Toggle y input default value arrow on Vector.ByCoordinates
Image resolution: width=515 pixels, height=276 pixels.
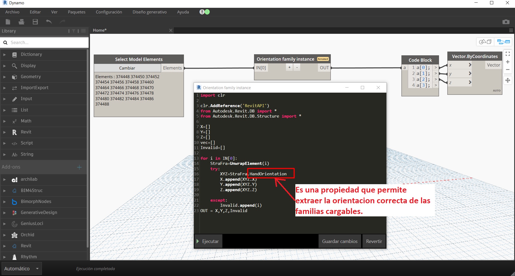pyautogui.click(x=470, y=73)
